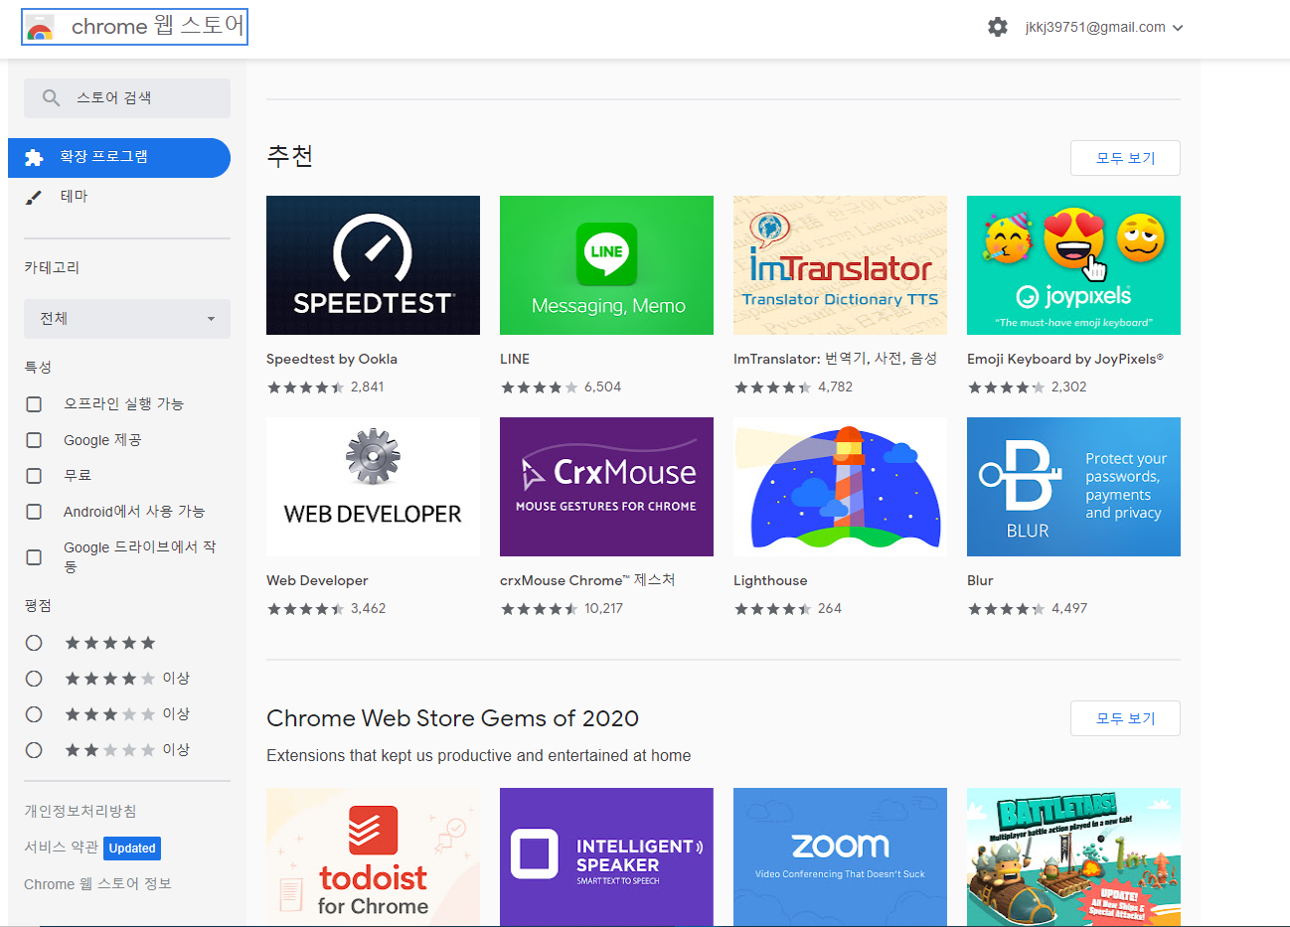This screenshot has height=927, width=1290.
Task: Open the 전체 category dropdown
Action: coord(127,319)
